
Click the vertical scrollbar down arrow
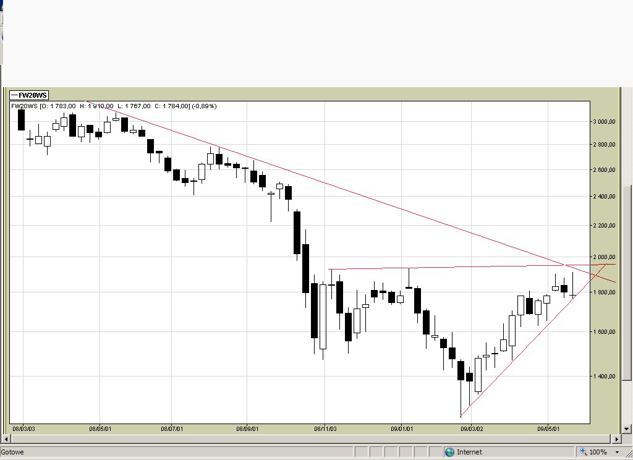[x=627, y=429]
